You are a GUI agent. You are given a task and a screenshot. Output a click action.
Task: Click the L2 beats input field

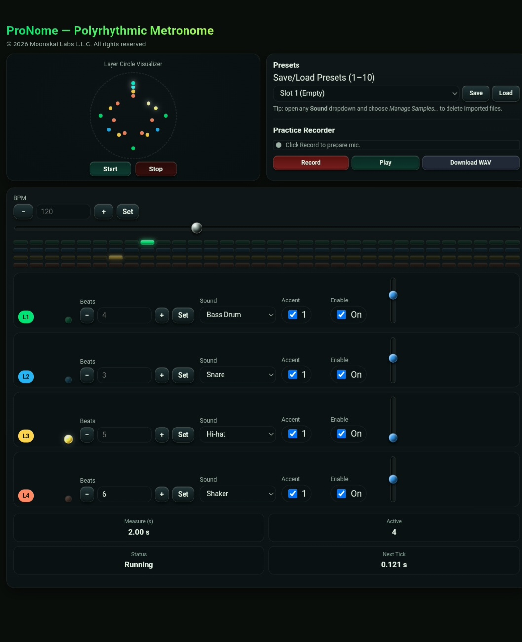coord(124,375)
